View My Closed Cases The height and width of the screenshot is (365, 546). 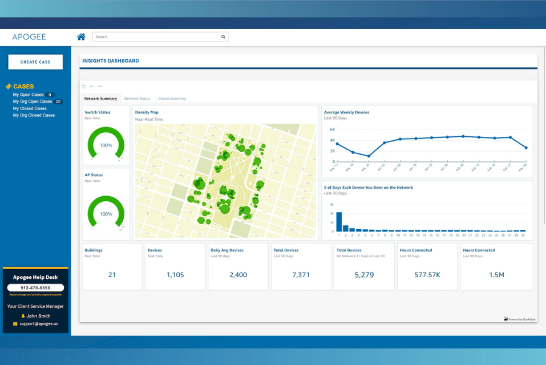30,108
